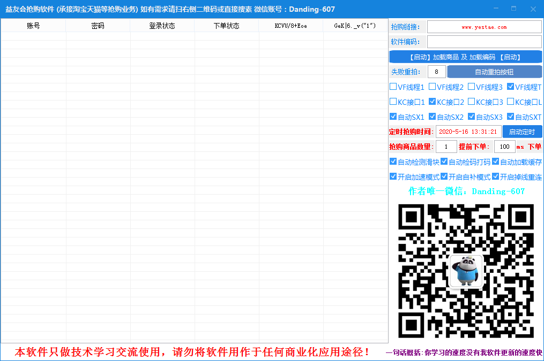Uncheck the 自动SX2 checkbox
Viewport: 544px width, 361px height.
click(x=433, y=116)
